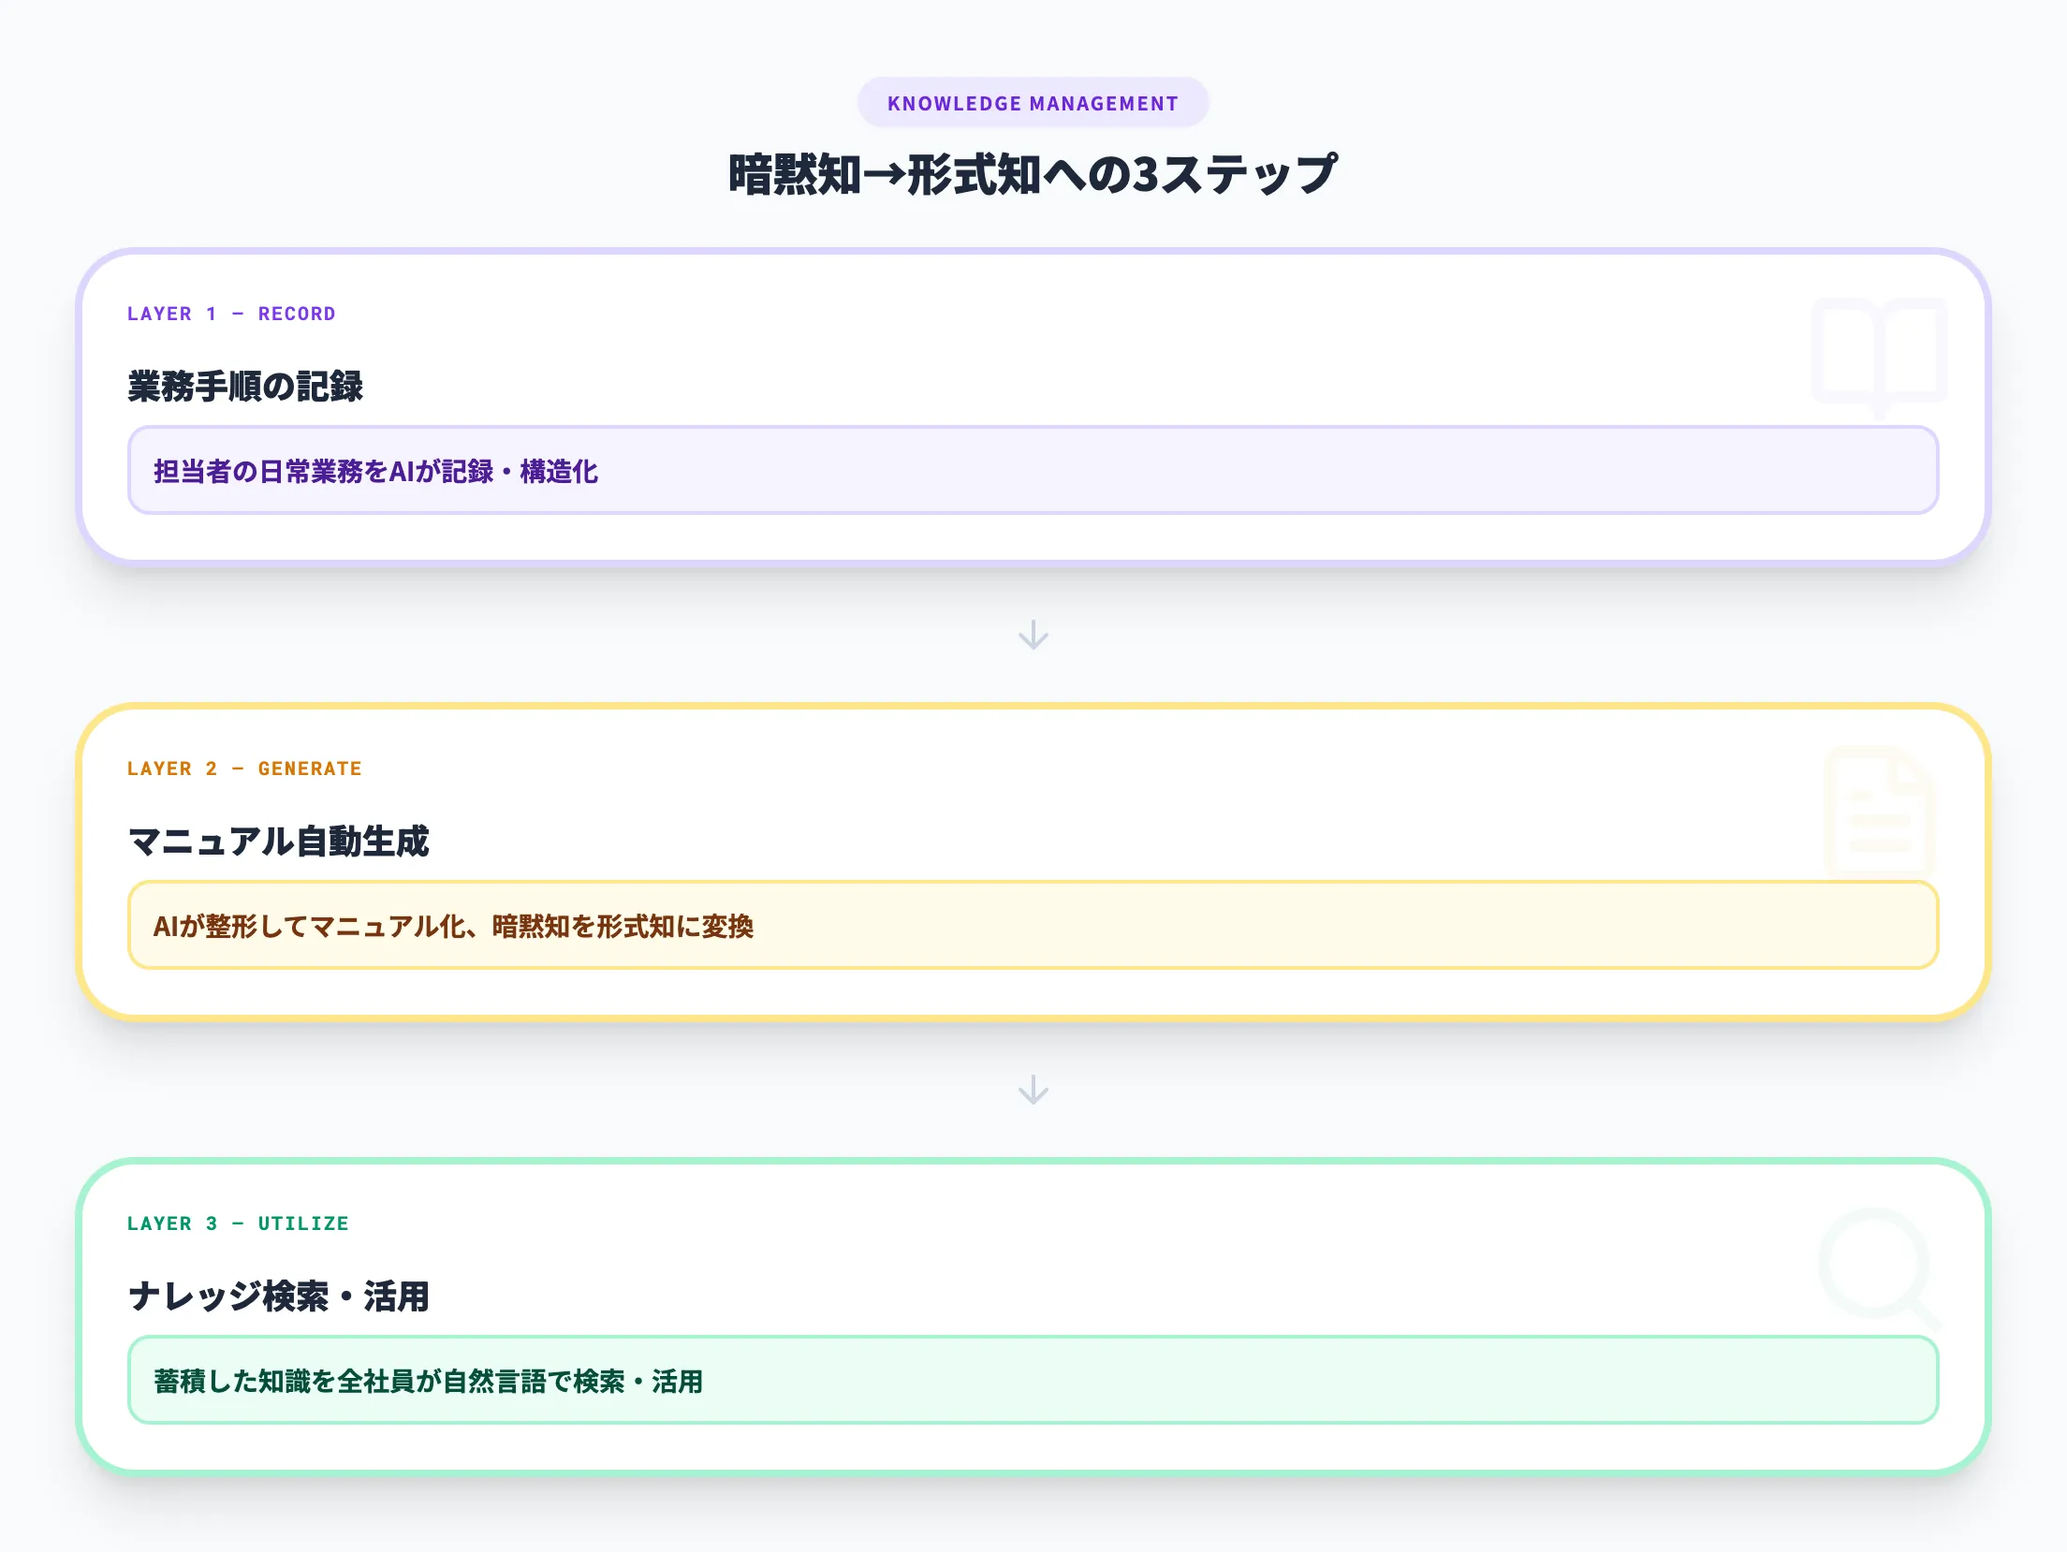Image resolution: width=2067 pixels, height=1552 pixels.
Task: Toggle the LAYER 2 - GENERATE label
Action: point(243,768)
